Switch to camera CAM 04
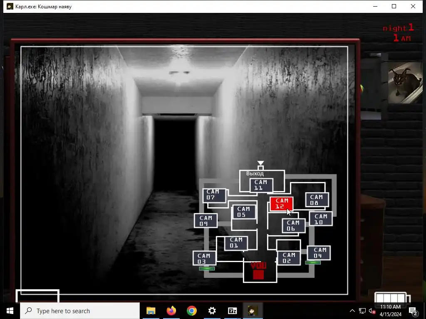This screenshot has width=426, height=319. point(319,253)
